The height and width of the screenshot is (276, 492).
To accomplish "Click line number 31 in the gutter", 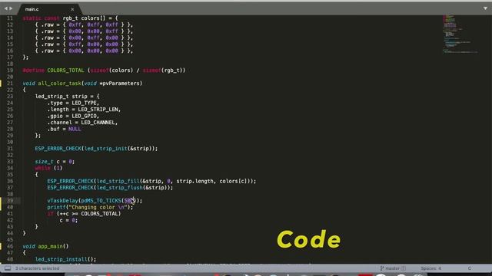I will point(10,149).
